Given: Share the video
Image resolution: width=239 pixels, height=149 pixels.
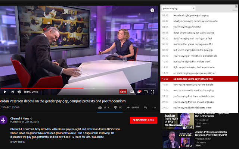Looking at the screenshot, I should point(133,107).
